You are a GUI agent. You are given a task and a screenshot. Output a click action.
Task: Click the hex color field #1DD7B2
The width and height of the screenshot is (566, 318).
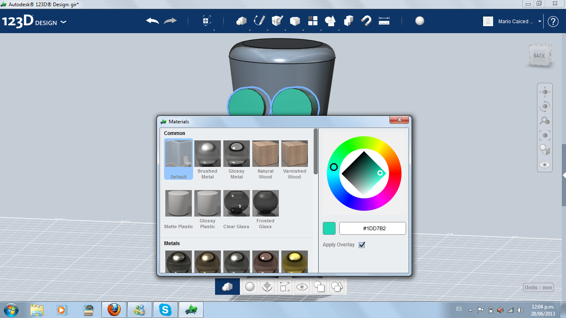pyautogui.click(x=372, y=228)
